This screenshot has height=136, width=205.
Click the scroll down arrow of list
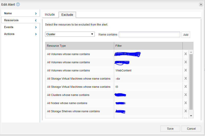coord(191,116)
